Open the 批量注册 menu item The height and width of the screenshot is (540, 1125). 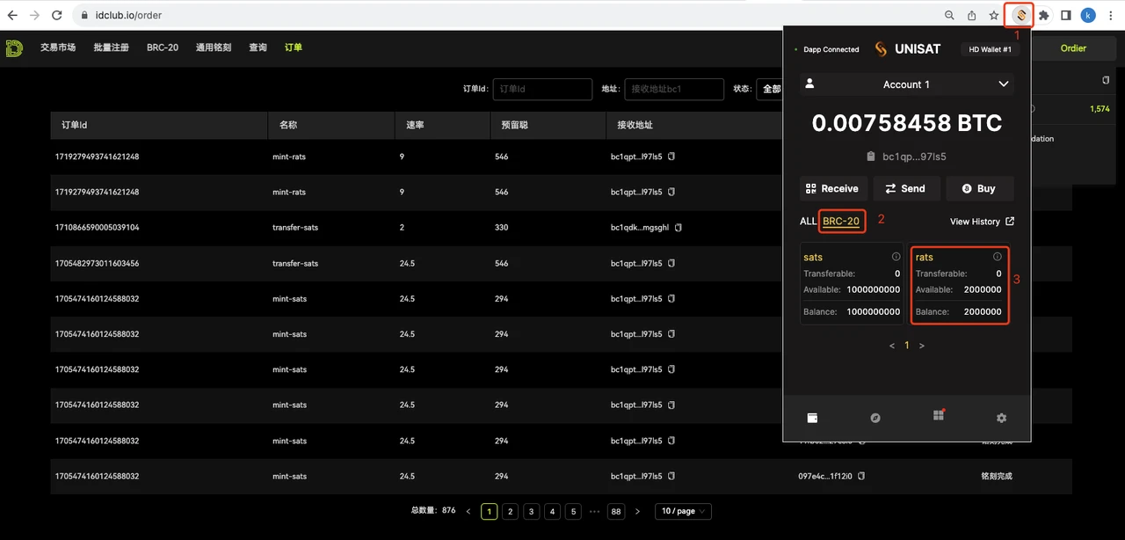pos(112,47)
